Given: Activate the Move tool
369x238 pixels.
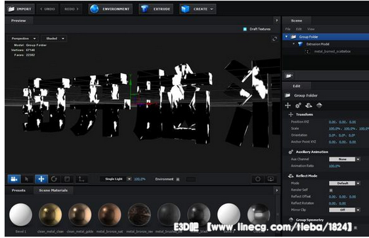Looking at the screenshot, I should point(41,179).
